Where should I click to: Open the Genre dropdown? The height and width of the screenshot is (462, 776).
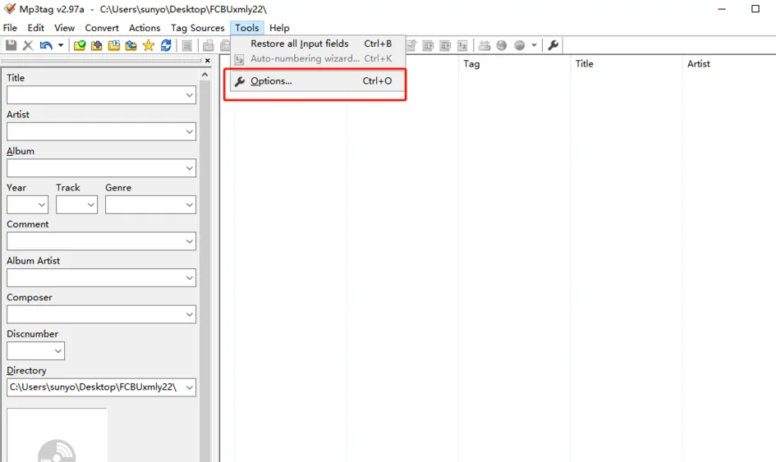(190, 205)
